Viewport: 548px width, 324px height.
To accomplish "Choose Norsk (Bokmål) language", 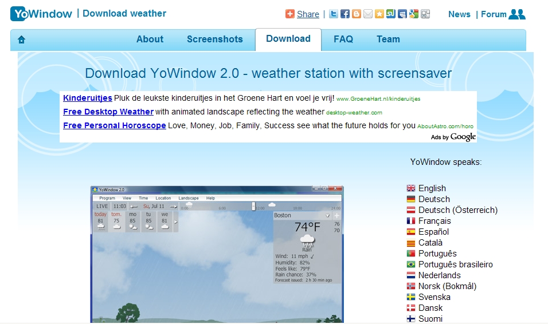I will (447, 286).
